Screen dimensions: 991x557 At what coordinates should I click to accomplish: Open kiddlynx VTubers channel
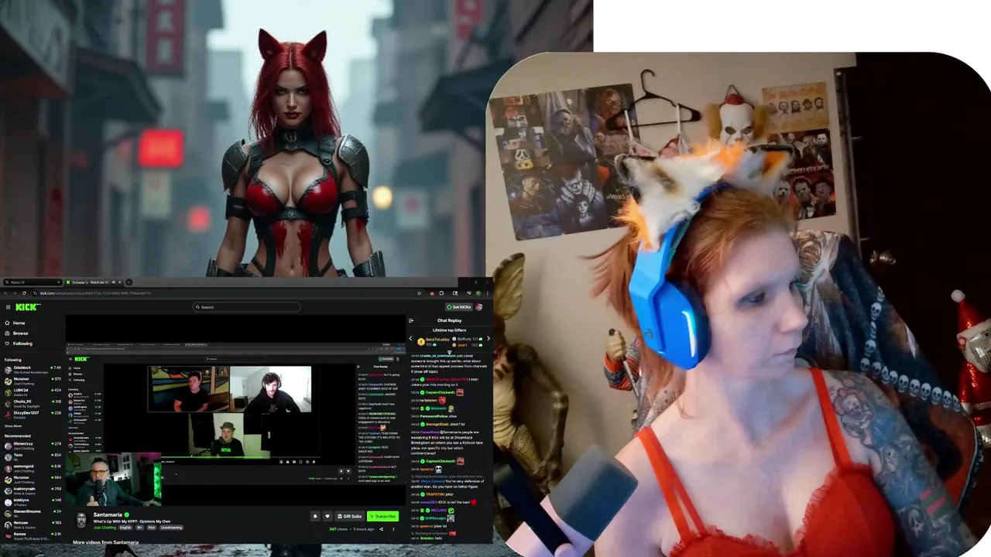click(x=33, y=501)
